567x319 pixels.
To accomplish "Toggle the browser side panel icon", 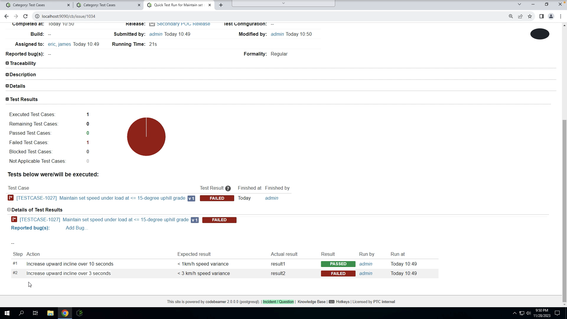I will (x=541, y=16).
